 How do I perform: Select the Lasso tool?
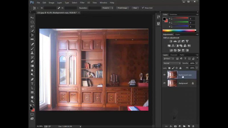32,26
